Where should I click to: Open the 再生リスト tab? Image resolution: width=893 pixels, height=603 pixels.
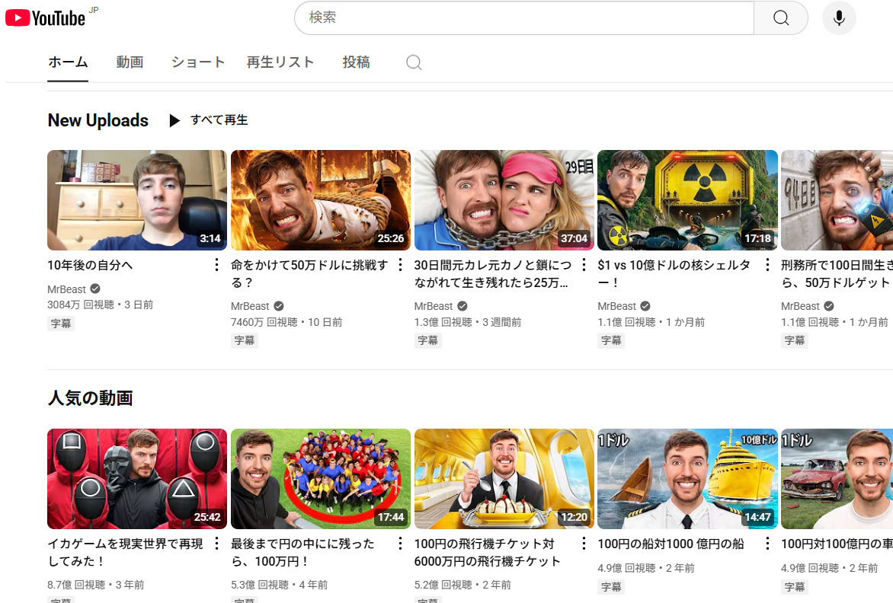click(280, 62)
